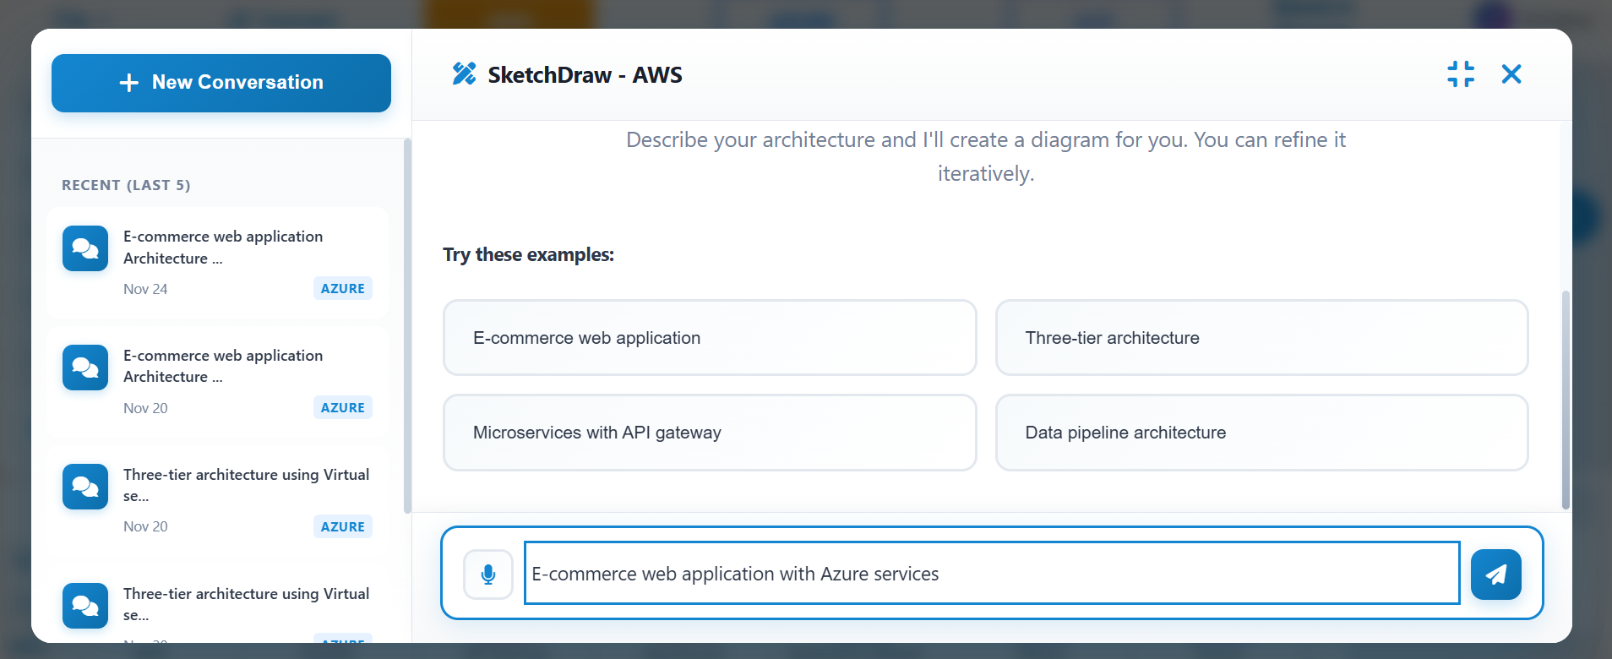1612x659 pixels.
Task: Open Nov 24 E-commerce web application conversation
Action: (218, 263)
